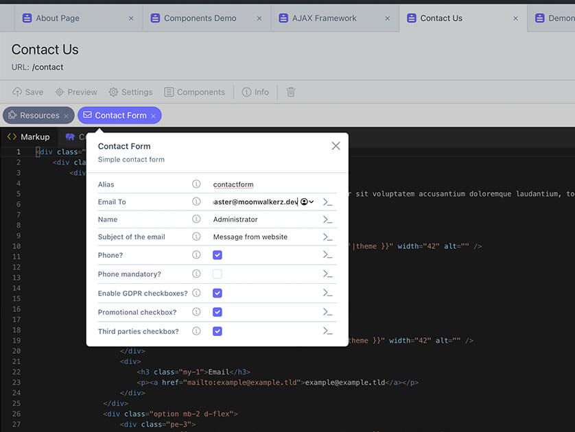Open expression editor for Third parties checkbox?
Image resolution: width=575 pixels, height=432 pixels.
(x=327, y=331)
